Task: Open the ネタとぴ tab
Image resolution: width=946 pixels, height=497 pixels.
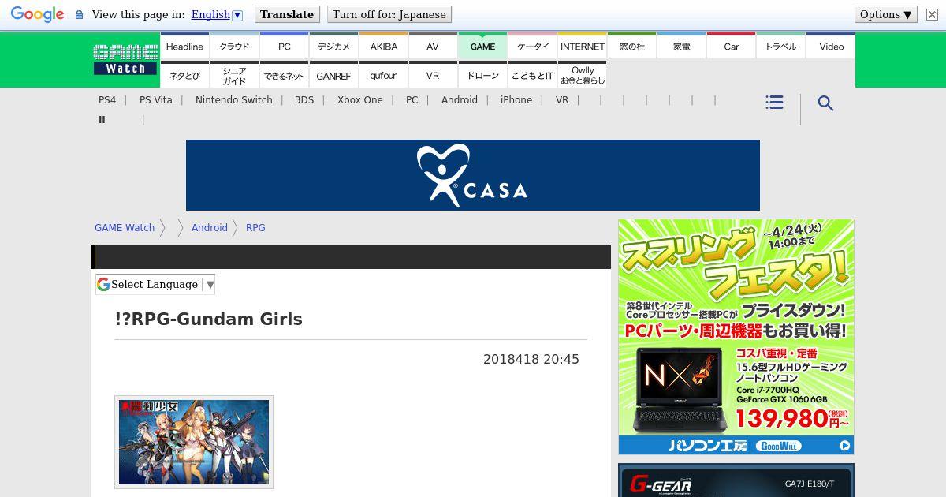Action: 184,75
